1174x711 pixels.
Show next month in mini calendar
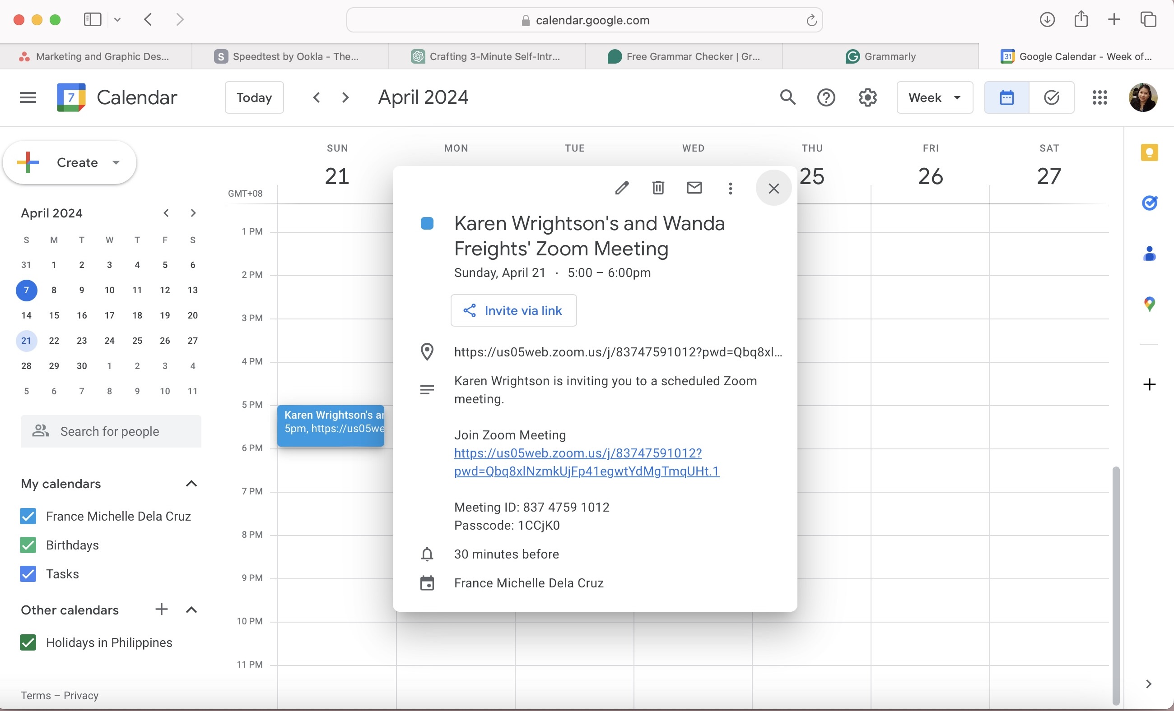[x=193, y=213]
